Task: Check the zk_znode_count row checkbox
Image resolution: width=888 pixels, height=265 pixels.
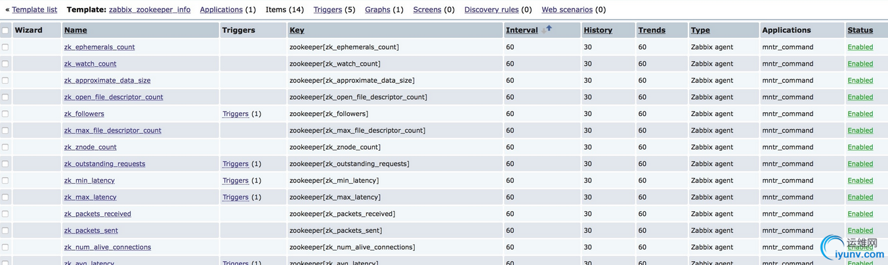Action: pos(5,147)
